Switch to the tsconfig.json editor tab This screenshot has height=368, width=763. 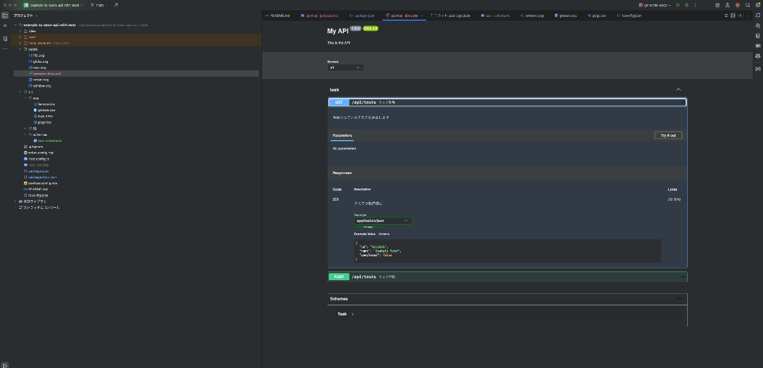631,16
